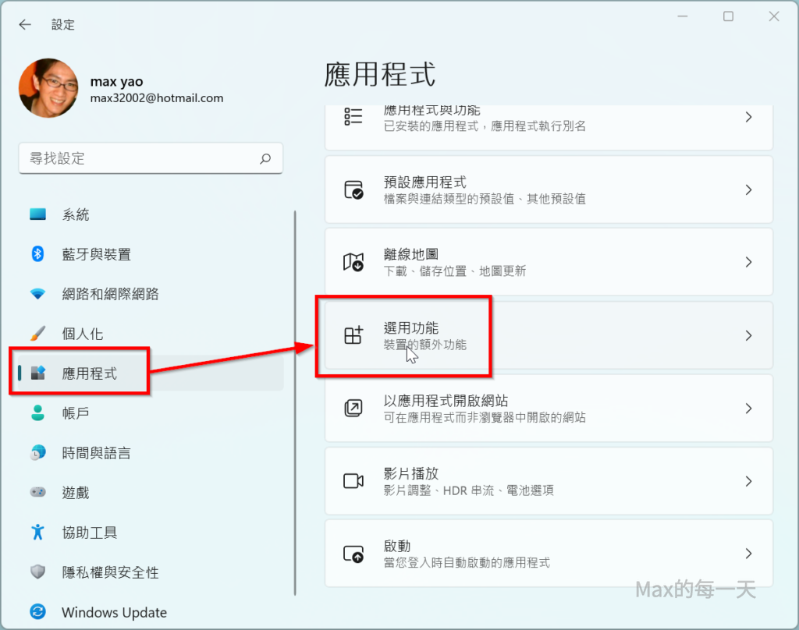Select the person icon for 帳戶

click(37, 412)
